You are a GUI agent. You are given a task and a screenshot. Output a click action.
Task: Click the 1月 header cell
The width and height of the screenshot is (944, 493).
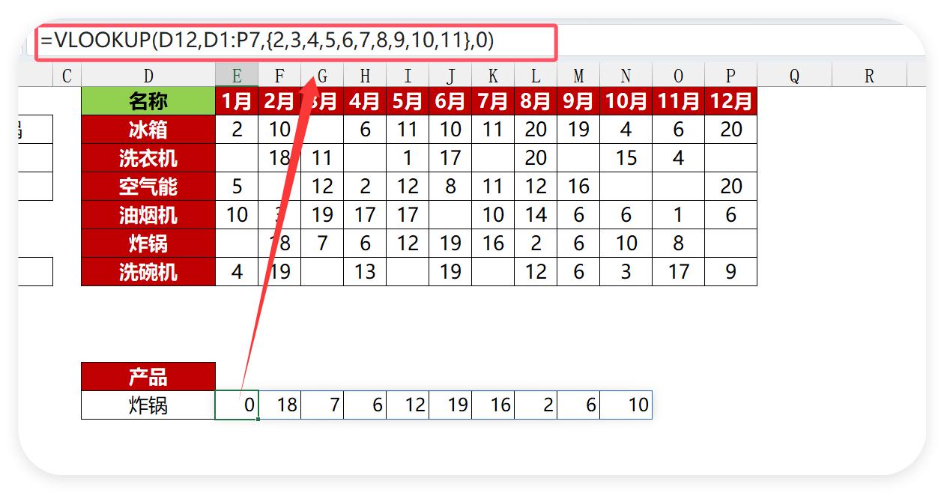pos(237,101)
